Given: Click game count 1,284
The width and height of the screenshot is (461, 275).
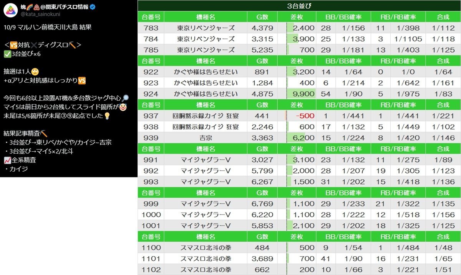Looking at the screenshot, I should (x=262, y=83).
